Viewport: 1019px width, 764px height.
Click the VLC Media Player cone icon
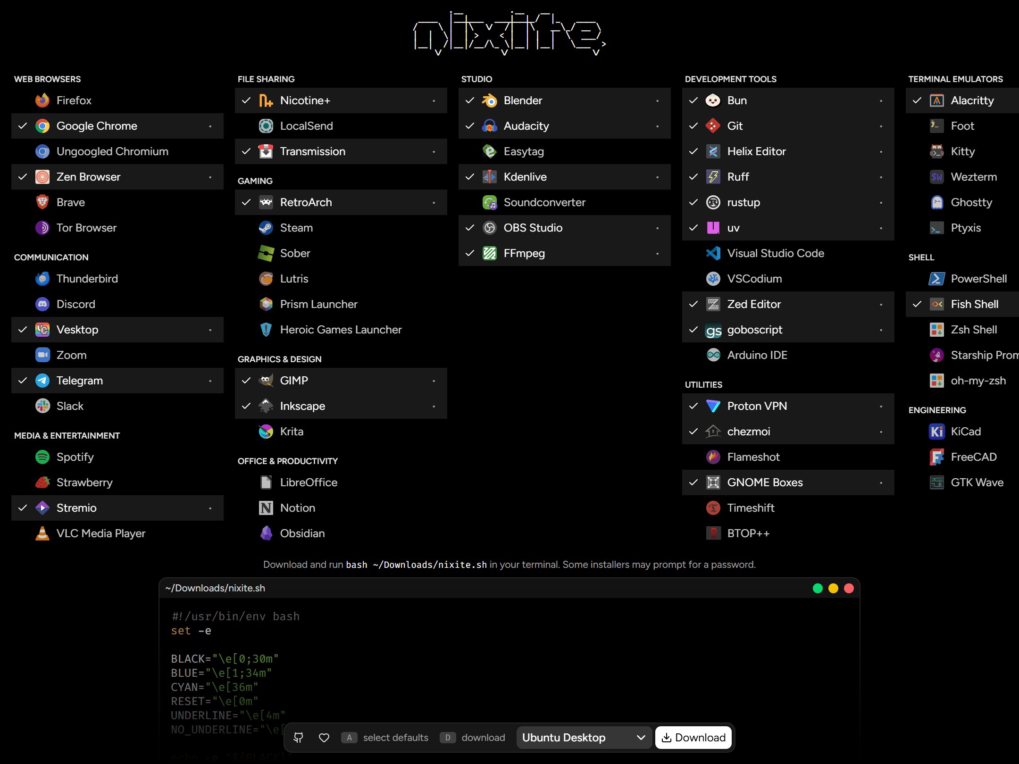[42, 533]
